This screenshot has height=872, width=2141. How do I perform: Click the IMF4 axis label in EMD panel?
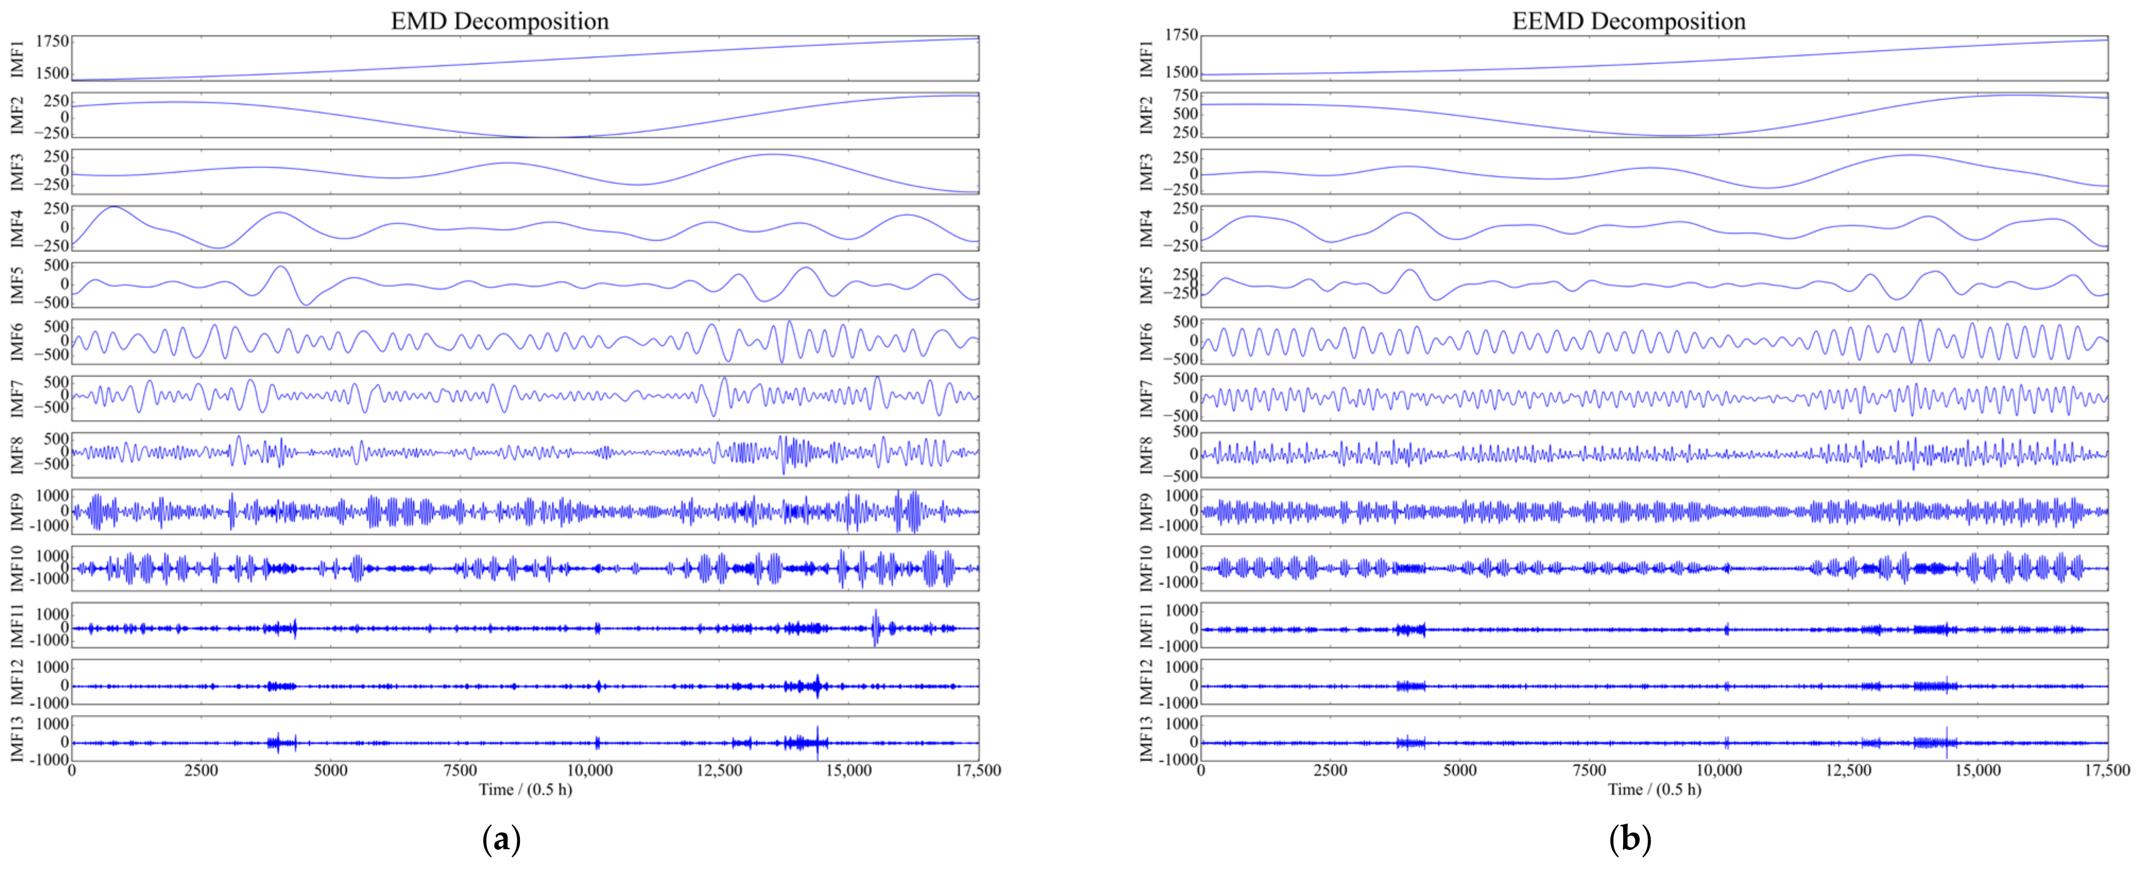point(16,228)
